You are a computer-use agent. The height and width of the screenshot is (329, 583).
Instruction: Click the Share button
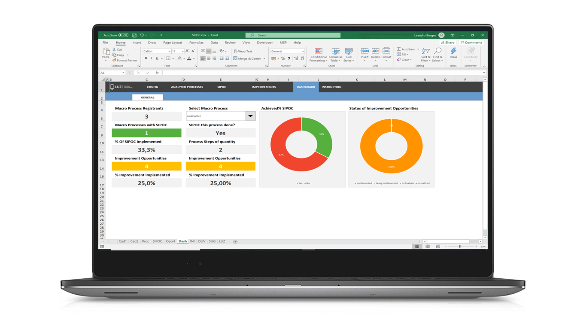click(x=448, y=42)
